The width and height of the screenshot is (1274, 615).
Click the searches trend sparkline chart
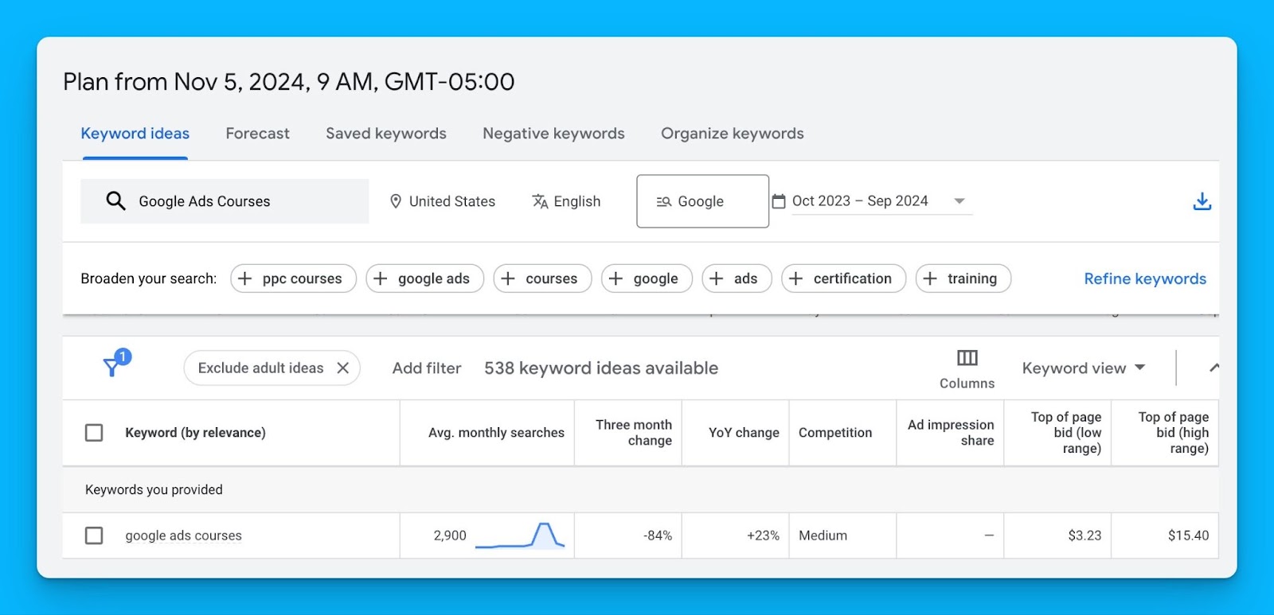[x=520, y=535]
